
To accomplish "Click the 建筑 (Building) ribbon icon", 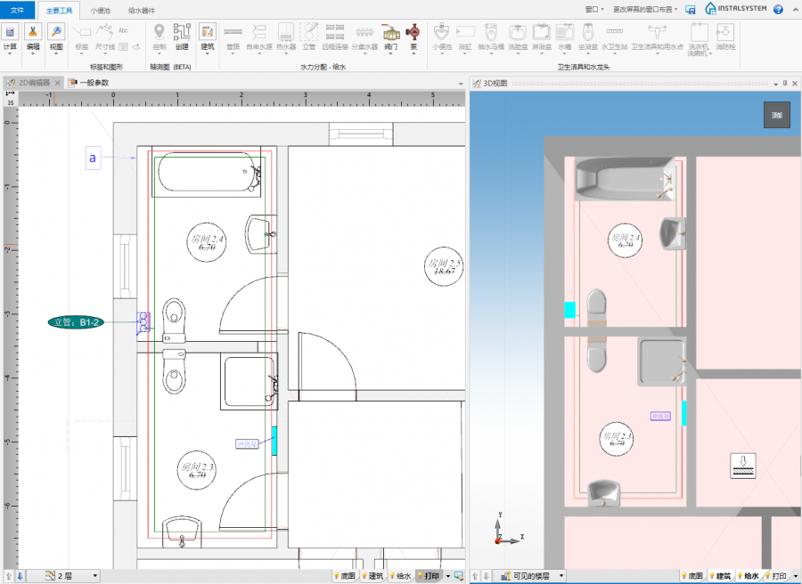I will [x=208, y=33].
